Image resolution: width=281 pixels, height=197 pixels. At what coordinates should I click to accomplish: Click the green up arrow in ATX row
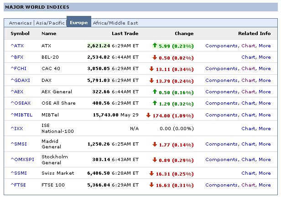click(155, 45)
